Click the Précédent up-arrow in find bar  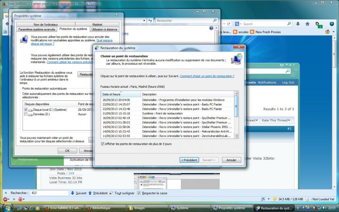90,193
